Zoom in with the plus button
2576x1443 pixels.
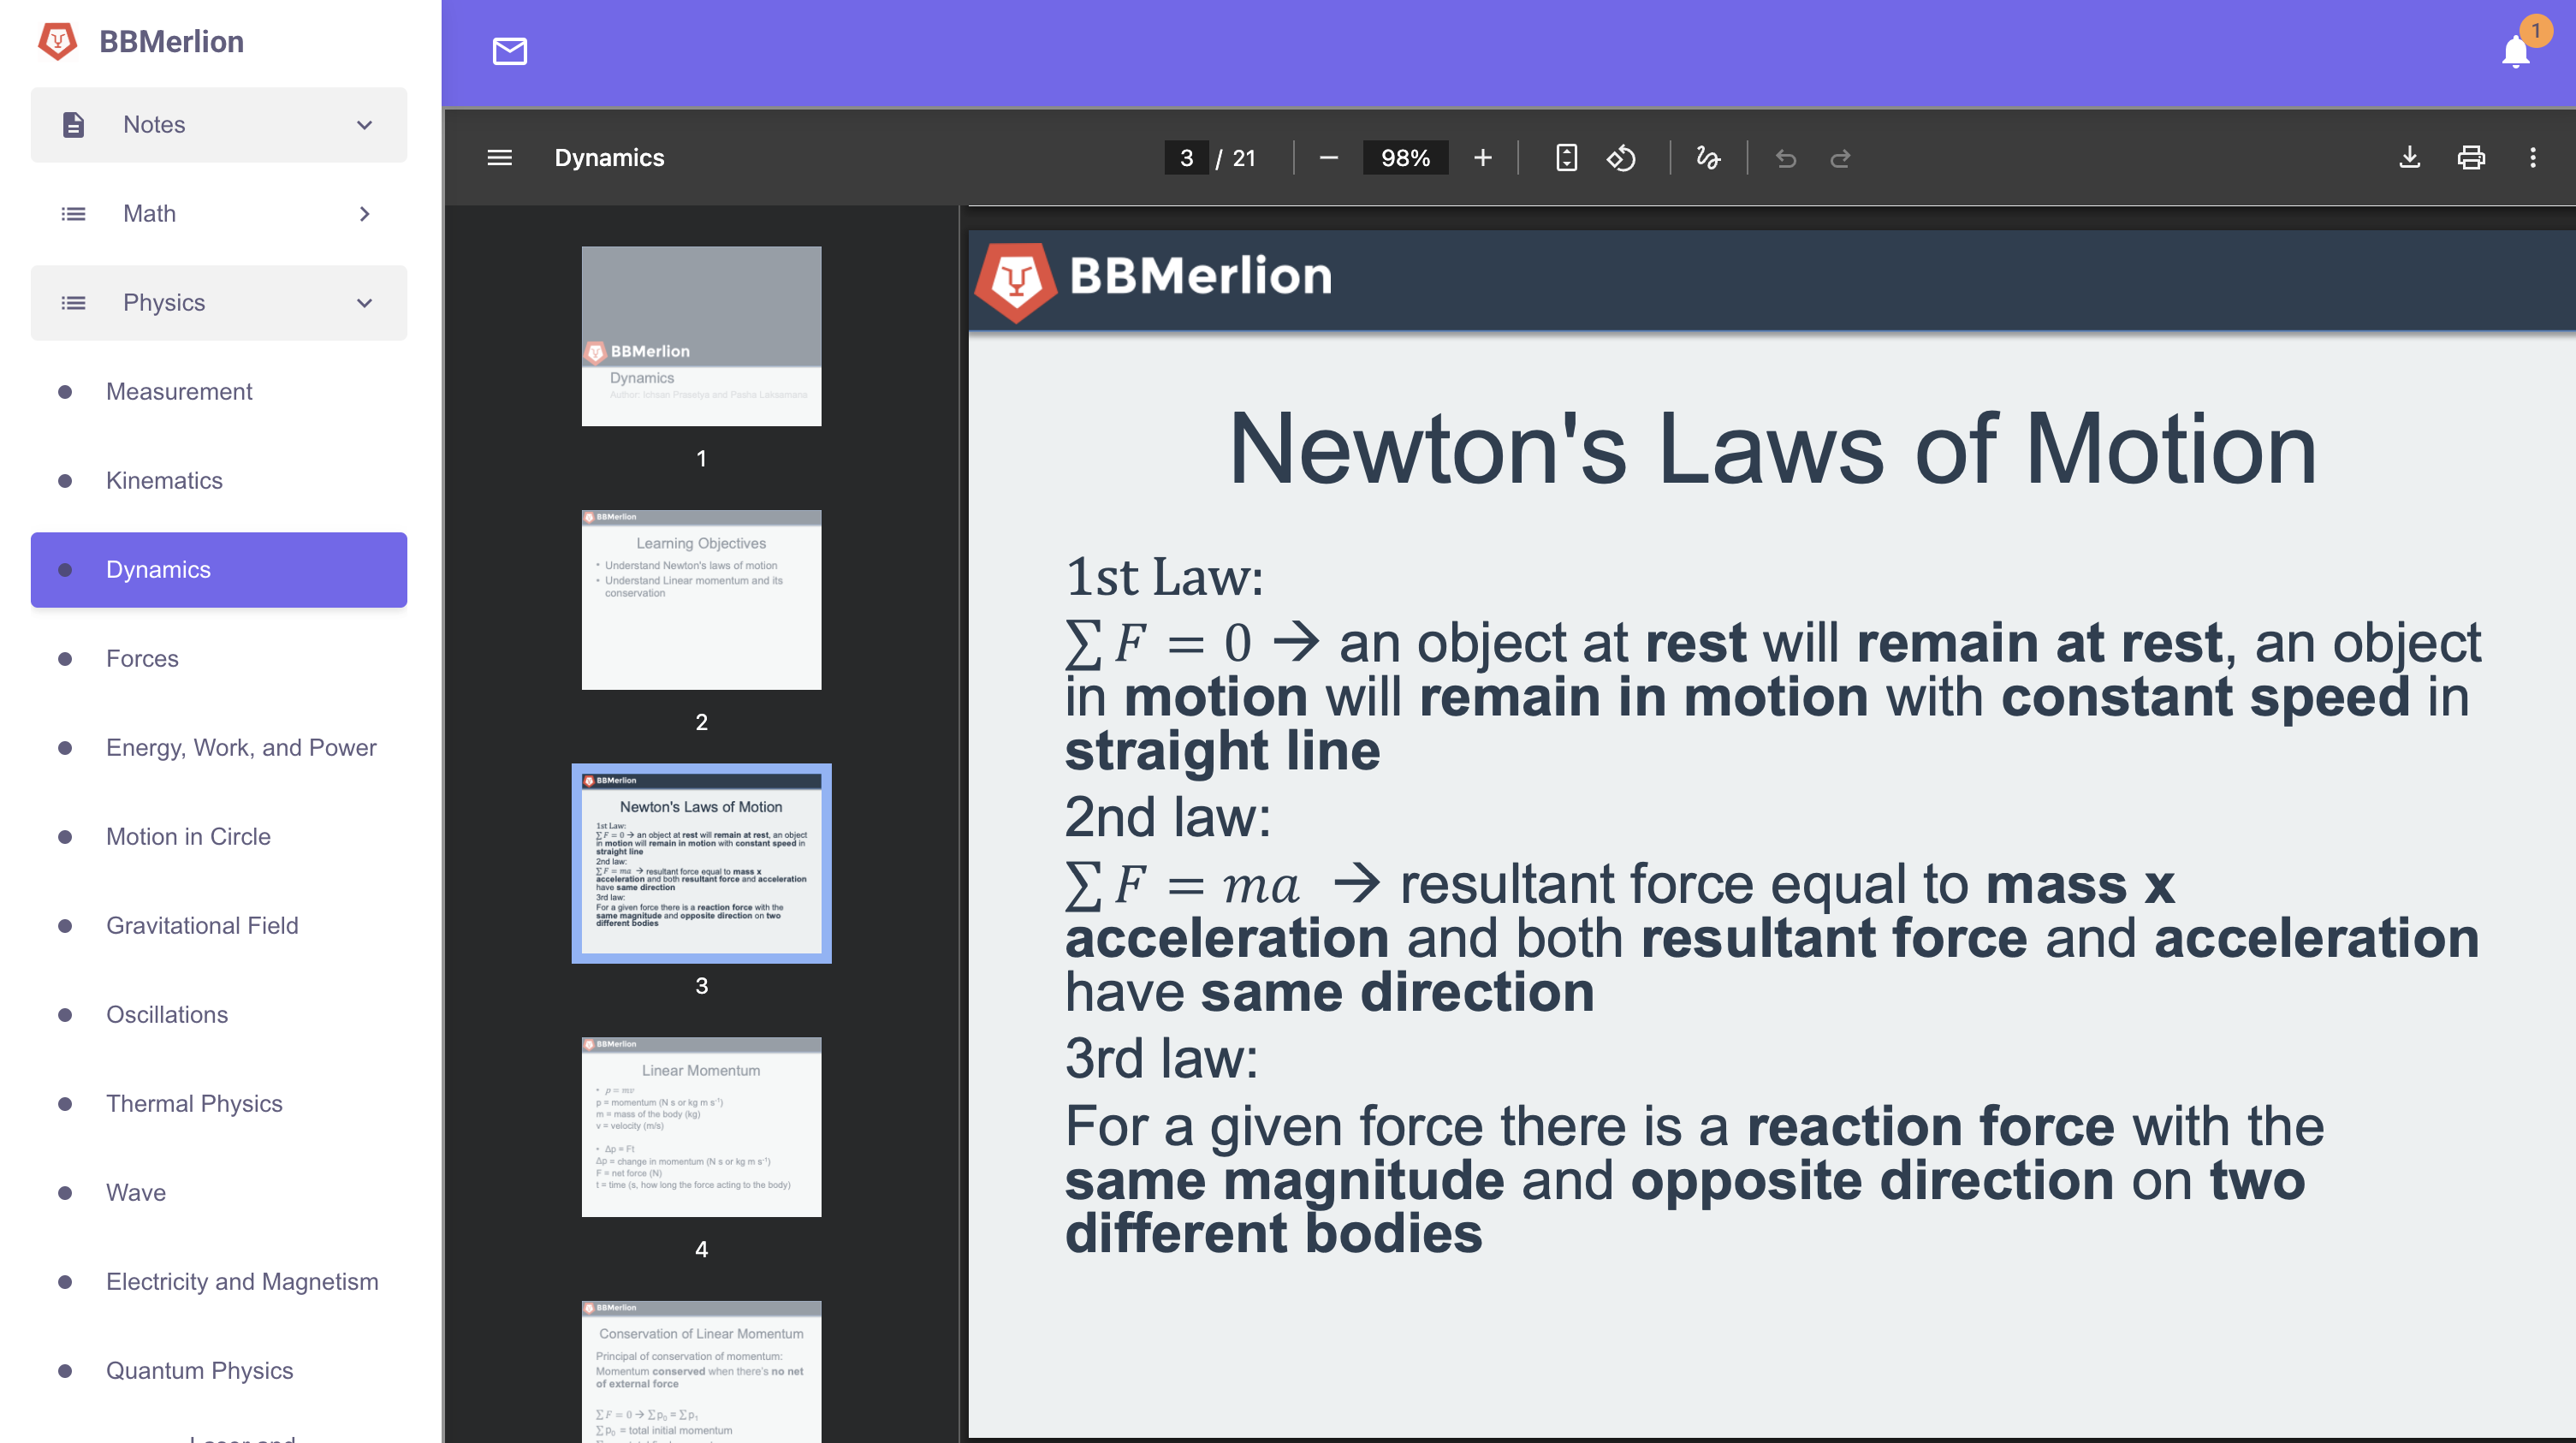1482,158
